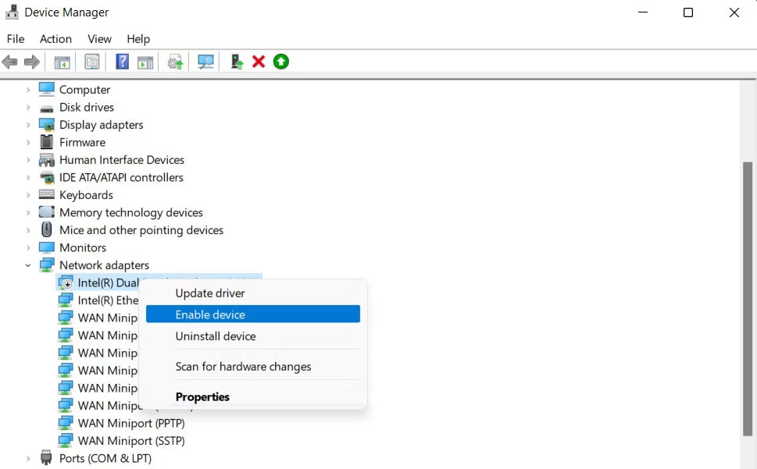
Task: Open Properties from the context menu
Action: coord(253,396)
